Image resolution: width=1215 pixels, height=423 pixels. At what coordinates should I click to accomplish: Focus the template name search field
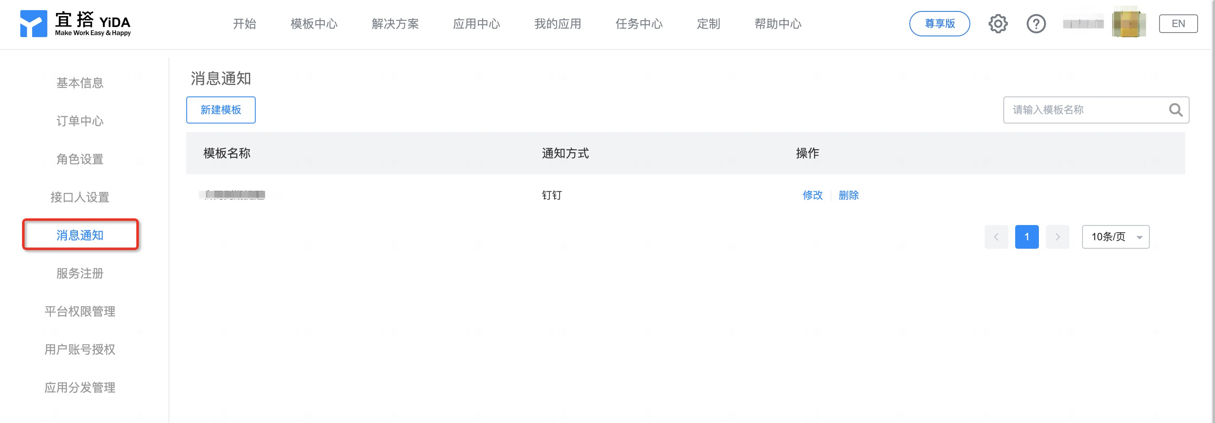click(x=1085, y=110)
